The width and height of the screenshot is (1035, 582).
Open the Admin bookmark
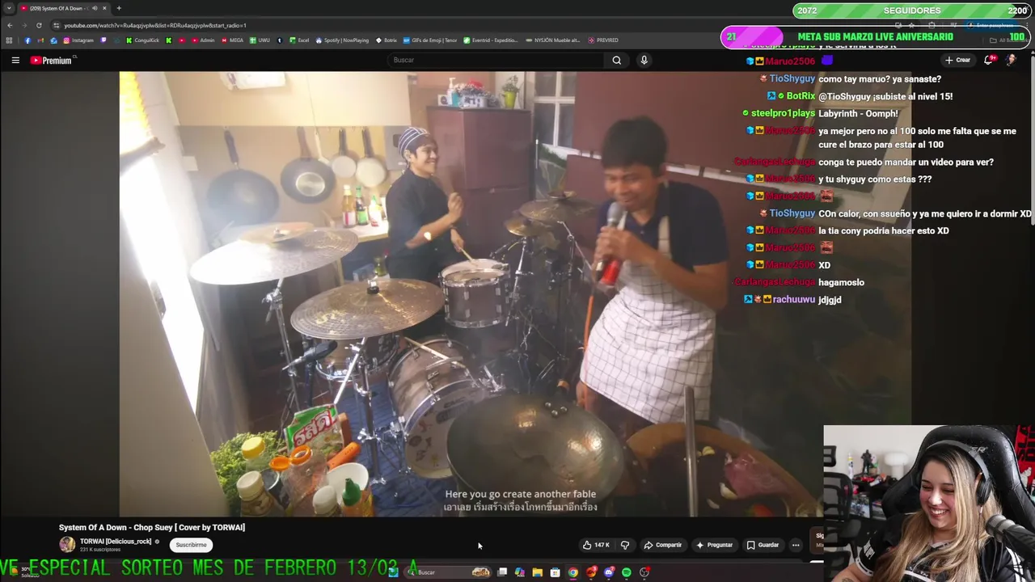[203, 40]
